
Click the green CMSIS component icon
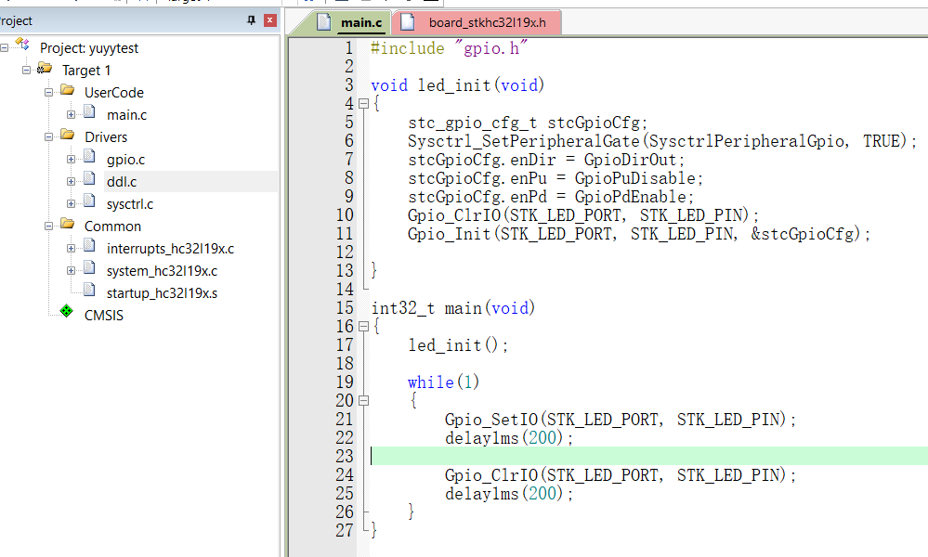pos(66,310)
